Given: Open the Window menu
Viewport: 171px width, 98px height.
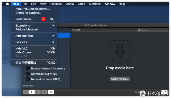Looking at the screenshot, I should tap(110, 4).
